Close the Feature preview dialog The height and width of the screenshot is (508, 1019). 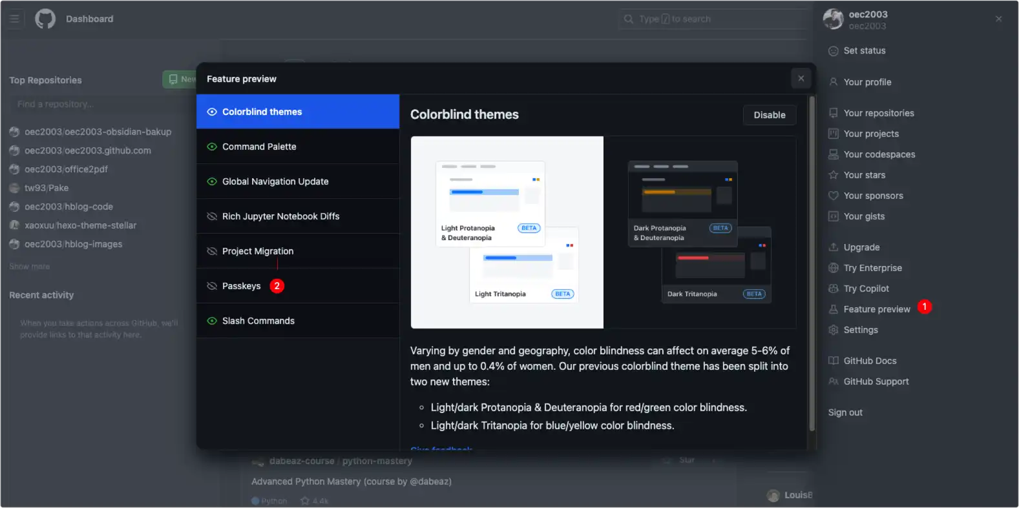point(801,79)
